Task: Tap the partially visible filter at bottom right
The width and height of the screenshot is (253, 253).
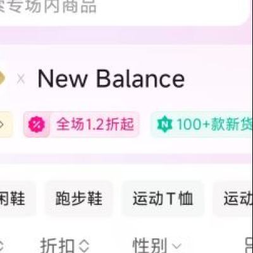Action: click(250, 246)
